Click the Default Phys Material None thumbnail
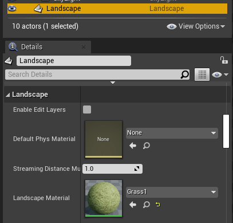The width and height of the screenshot is (233, 223). point(104,139)
